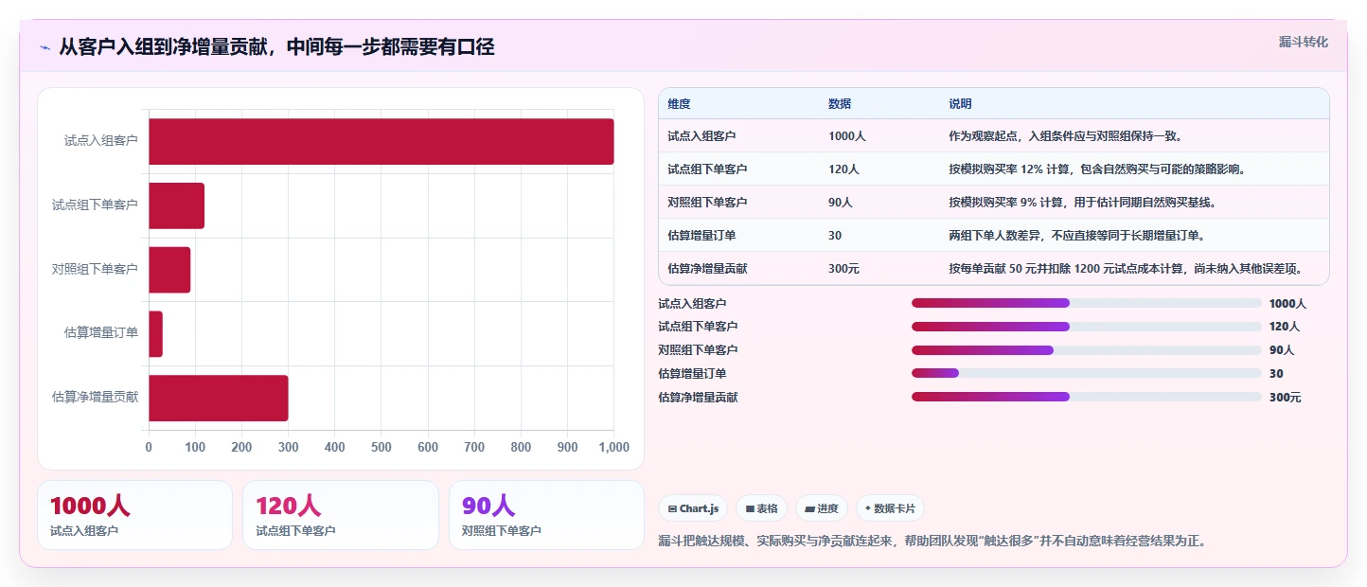Screen dimensions: 1367x587
Task: Click the 说明 table column header
Action: tap(961, 104)
